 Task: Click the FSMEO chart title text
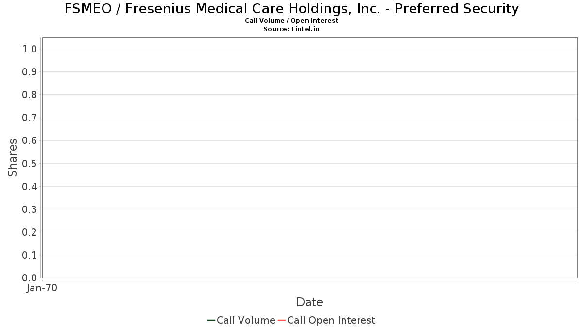click(x=291, y=9)
